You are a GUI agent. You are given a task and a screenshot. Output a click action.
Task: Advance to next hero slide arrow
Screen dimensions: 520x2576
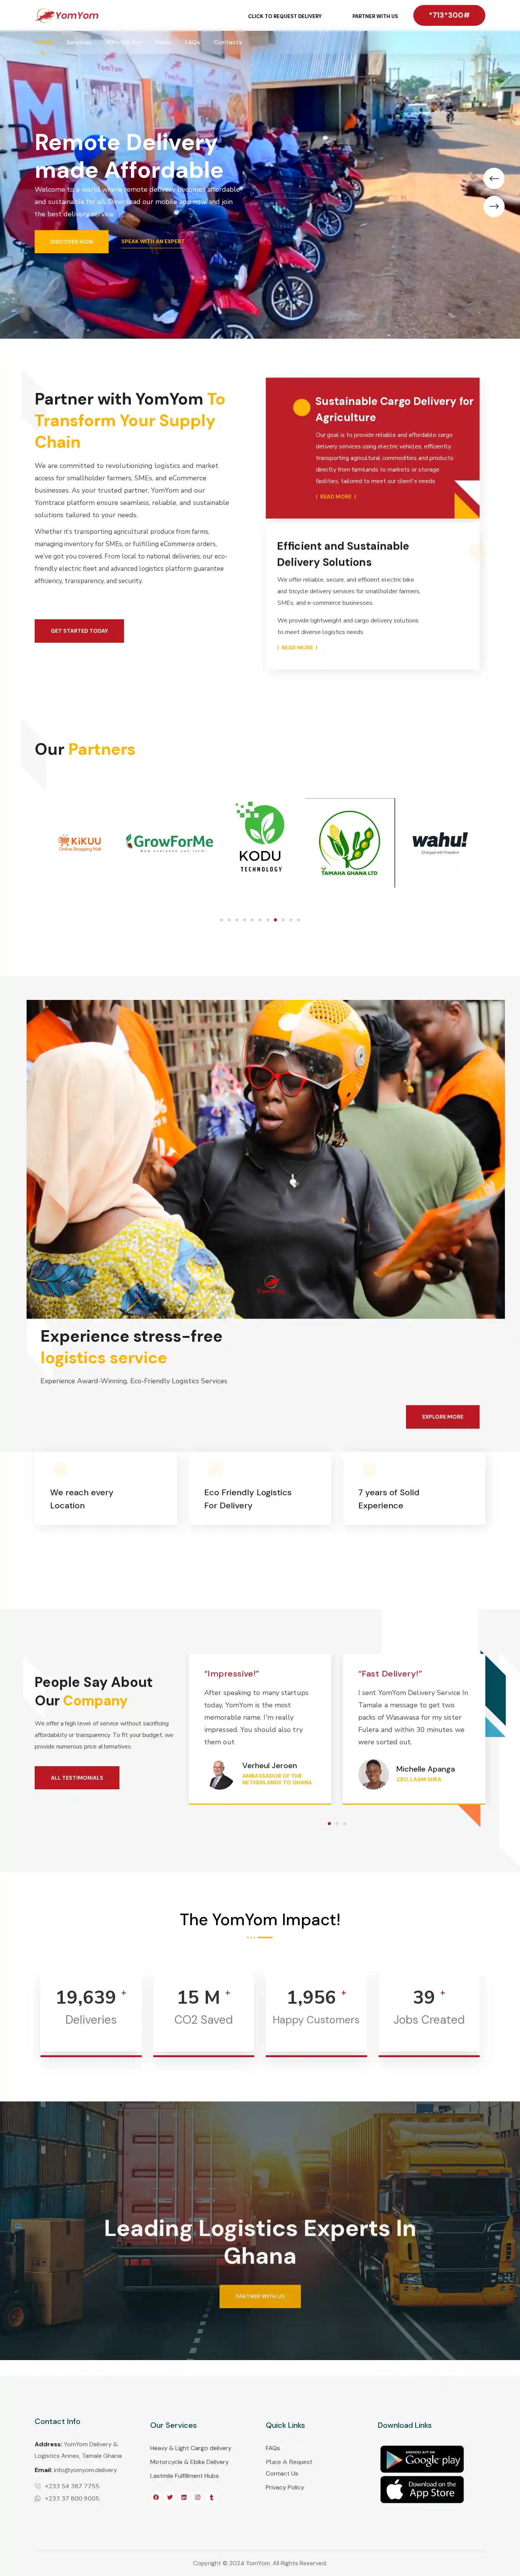(x=493, y=206)
